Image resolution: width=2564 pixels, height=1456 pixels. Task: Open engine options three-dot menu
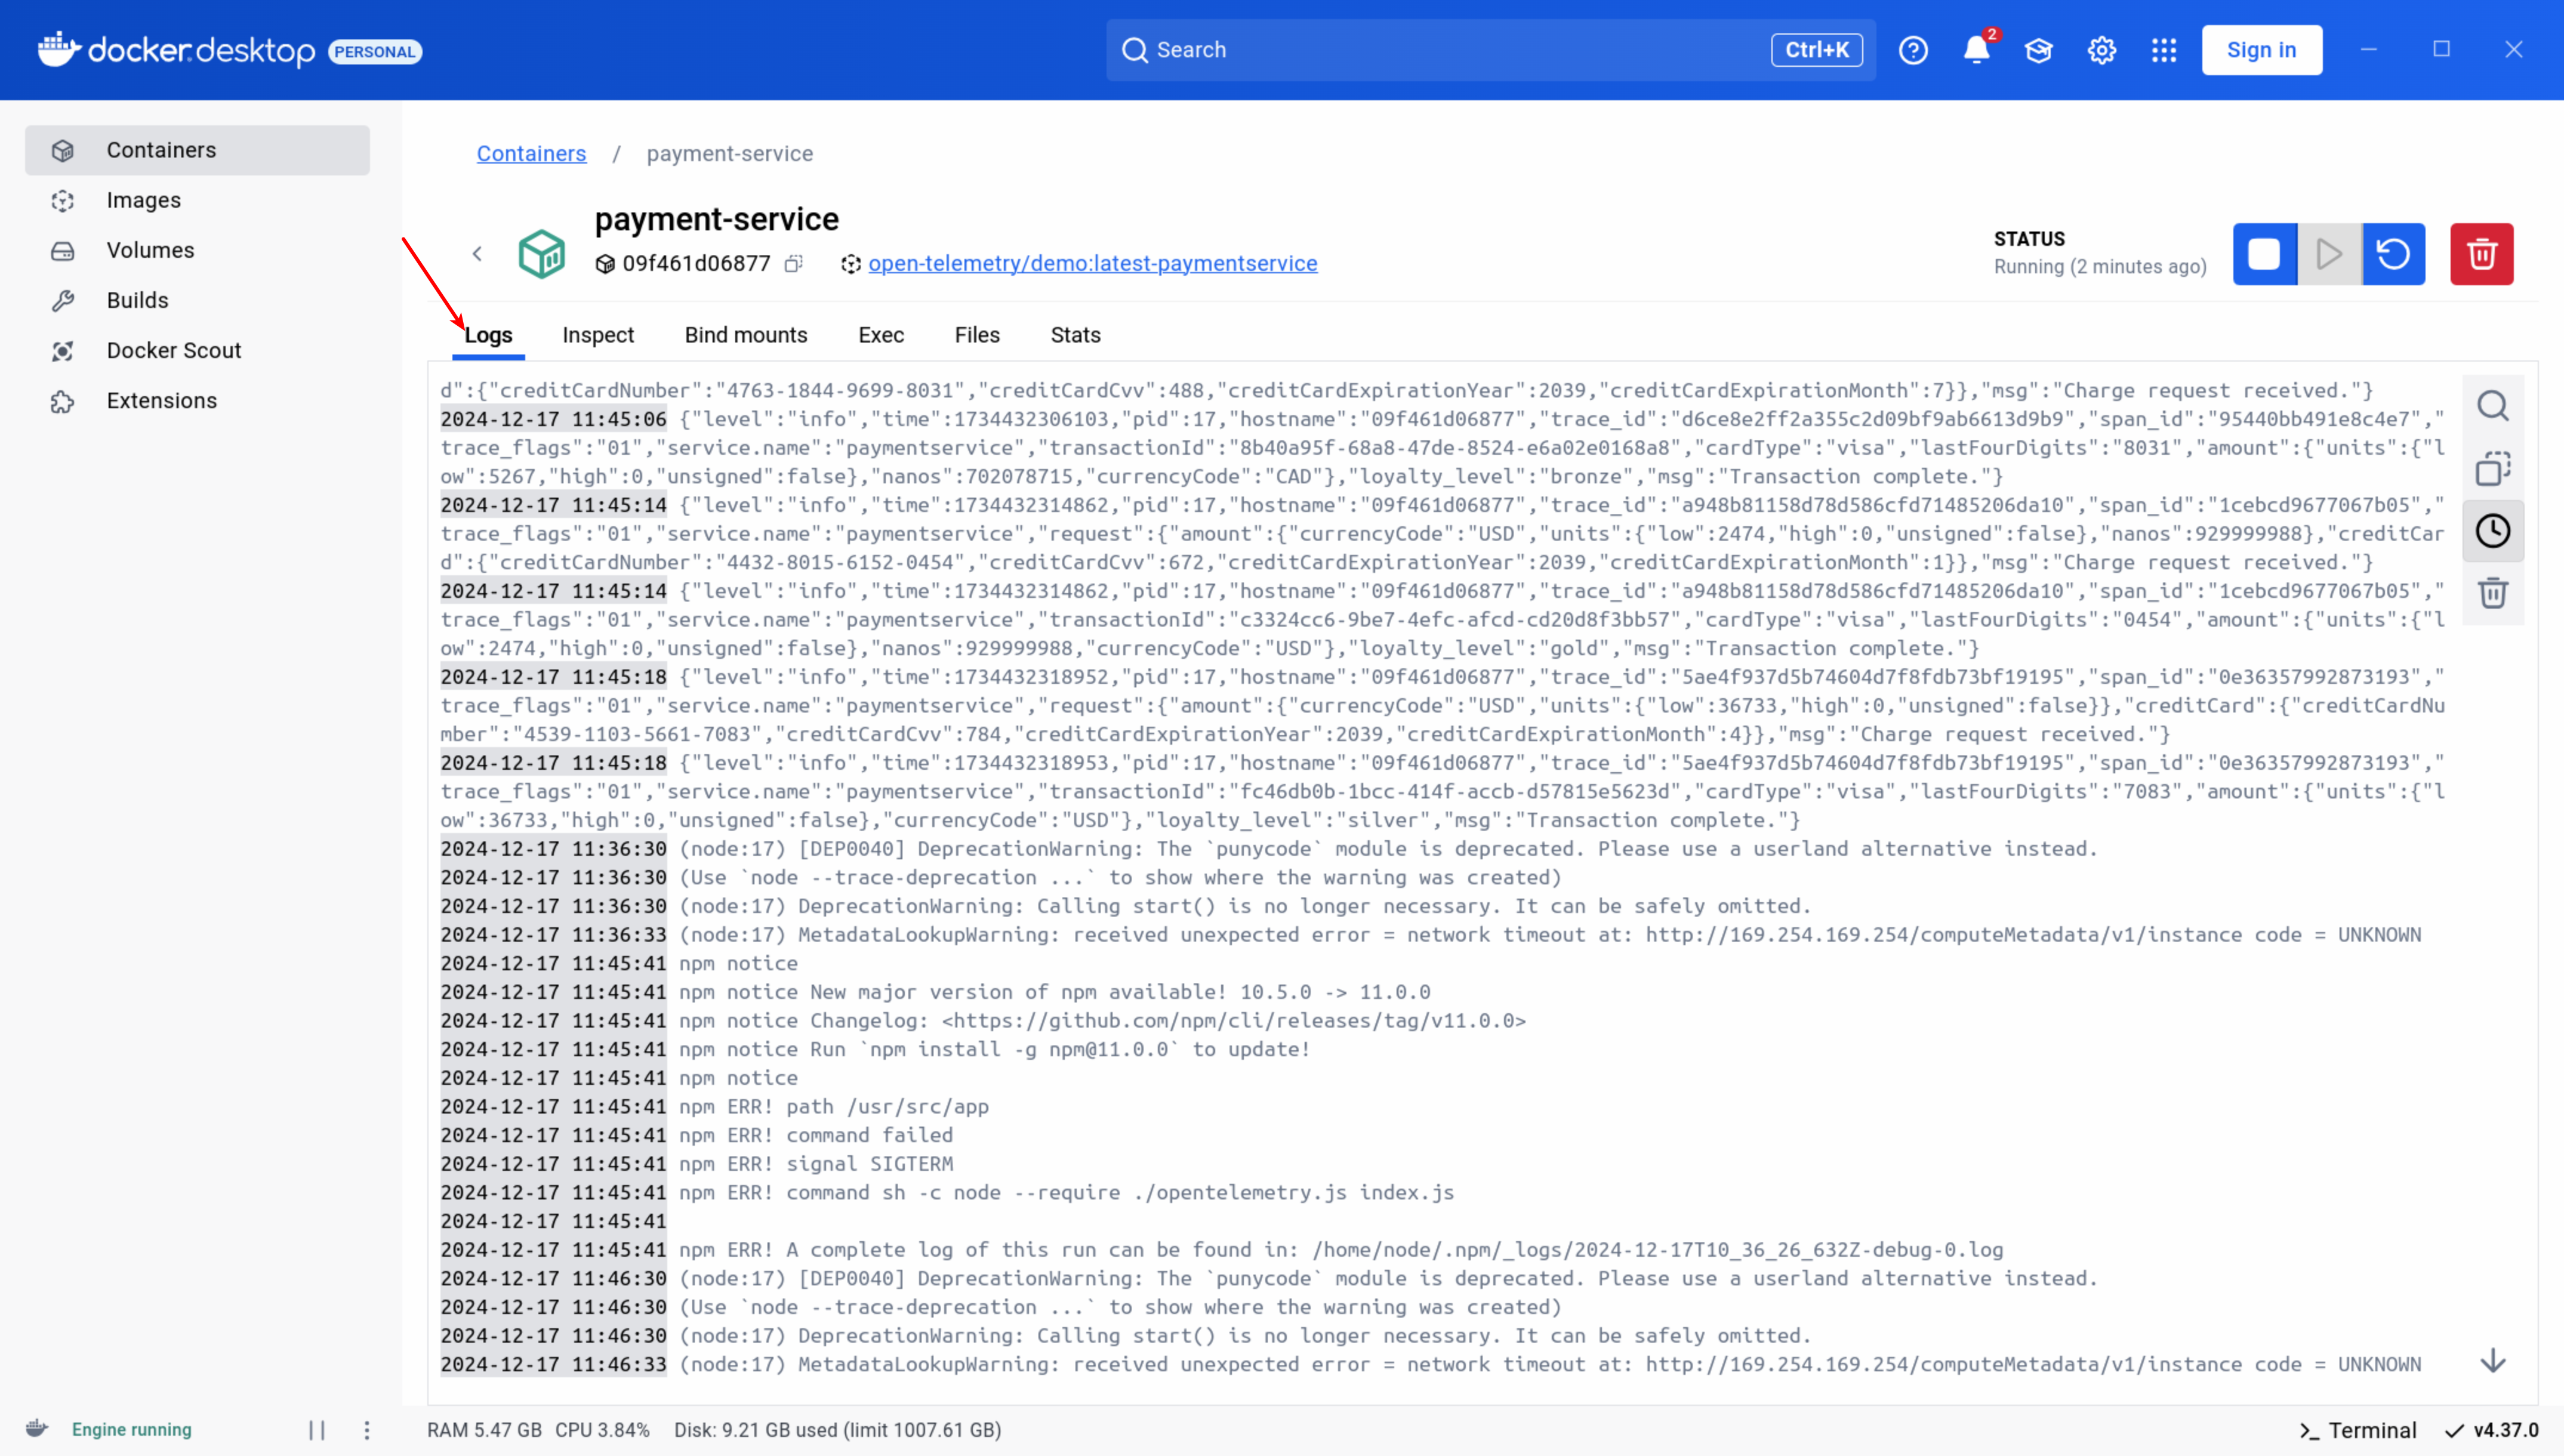[367, 1430]
